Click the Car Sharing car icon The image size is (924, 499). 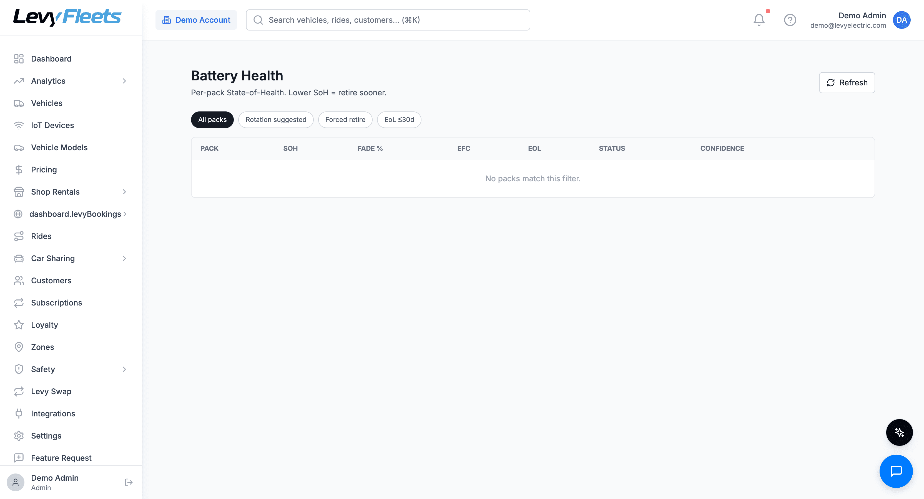click(19, 259)
